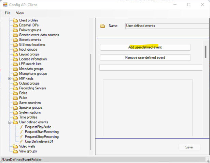Image resolution: width=210 pixels, height=163 pixels.
Task: Click Remove user-defined event button
Action: (145, 58)
